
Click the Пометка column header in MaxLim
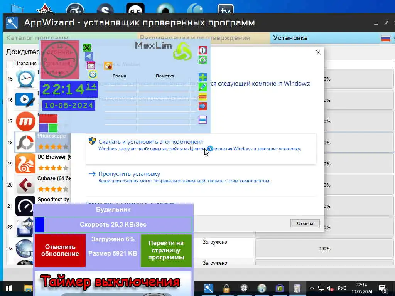click(x=165, y=76)
